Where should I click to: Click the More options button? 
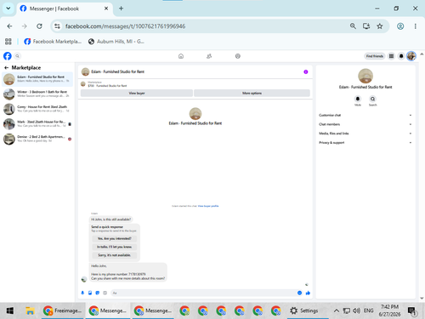point(252,93)
